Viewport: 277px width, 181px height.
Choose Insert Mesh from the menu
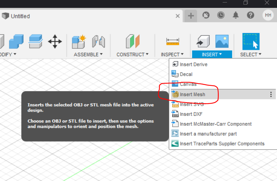[x=223, y=94]
